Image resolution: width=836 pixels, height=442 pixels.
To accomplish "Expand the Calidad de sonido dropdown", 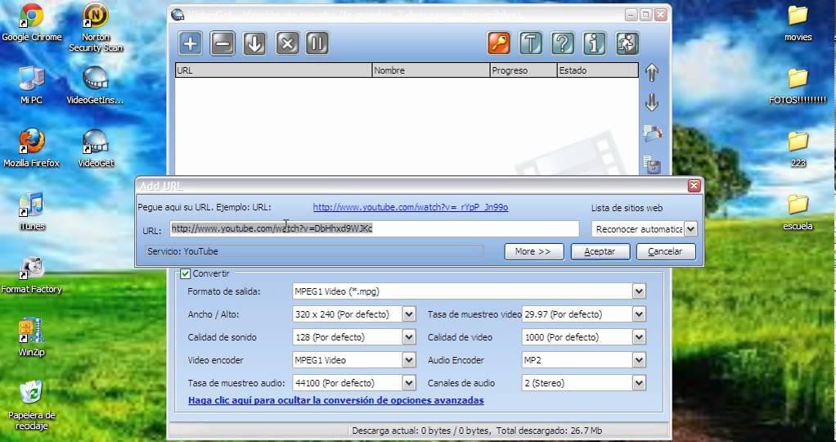I will (409, 337).
